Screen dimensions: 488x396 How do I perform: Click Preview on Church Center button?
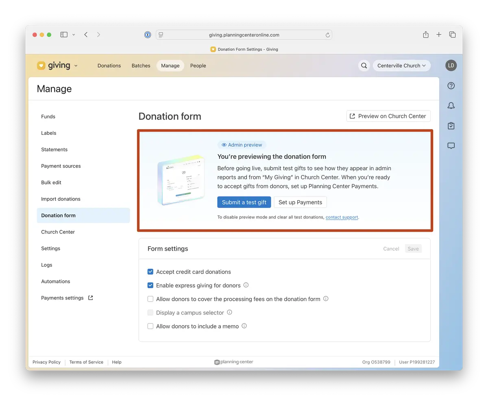388,116
